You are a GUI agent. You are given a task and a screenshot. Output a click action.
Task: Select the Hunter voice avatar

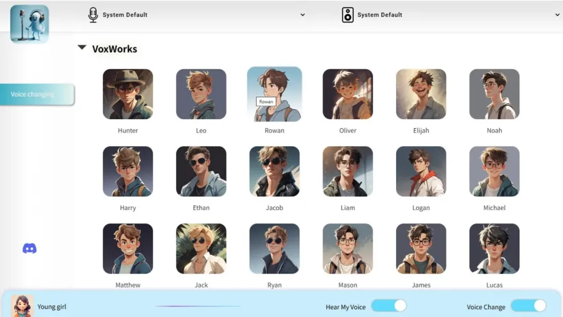coord(128,94)
